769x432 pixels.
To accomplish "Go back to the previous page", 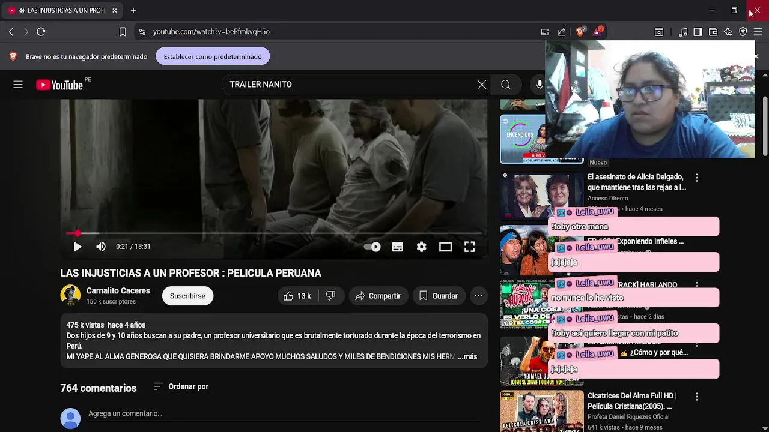I will (x=11, y=32).
